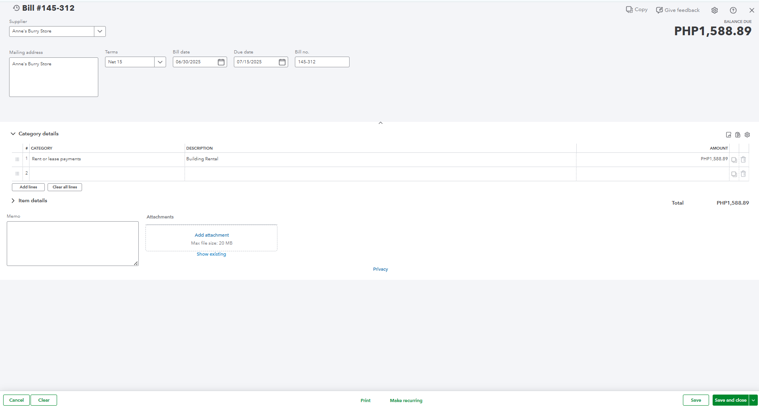Open category table settings gear

coord(747,135)
